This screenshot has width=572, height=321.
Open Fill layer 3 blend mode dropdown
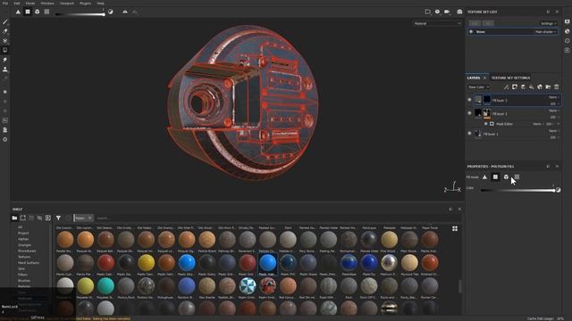click(554, 97)
